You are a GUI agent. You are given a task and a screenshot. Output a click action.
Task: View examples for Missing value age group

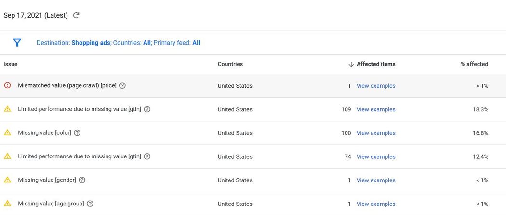376,204
